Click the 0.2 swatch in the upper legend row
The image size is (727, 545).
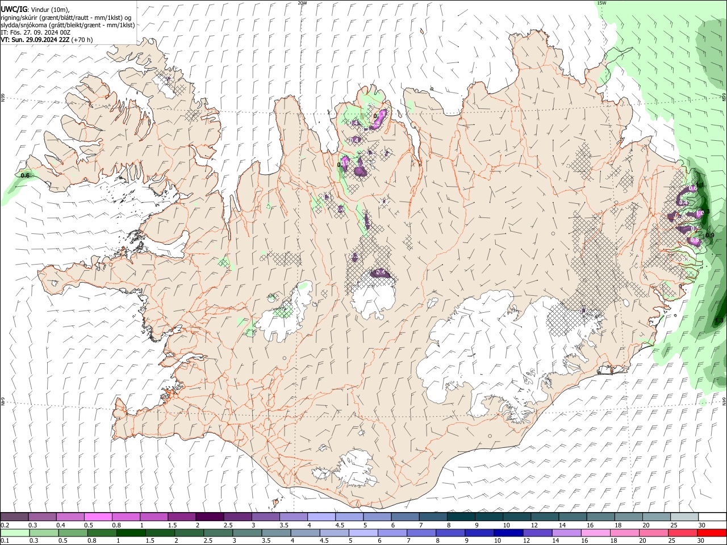pyautogui.click(x=15, y=517)
